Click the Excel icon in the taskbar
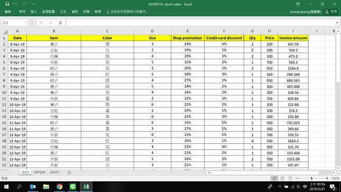 point(86,187)
